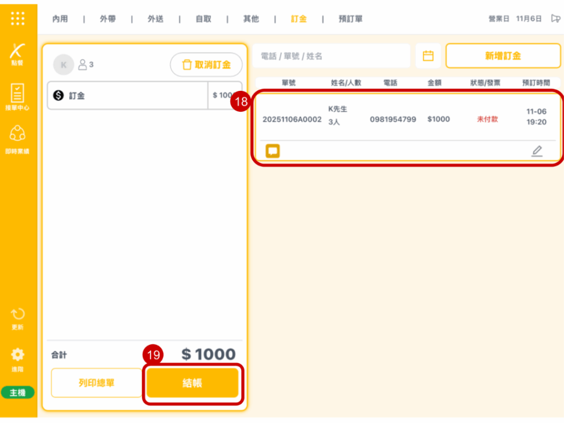Open 進階 settings gear icon
564x423 pixels.
(x=18, y=358)
